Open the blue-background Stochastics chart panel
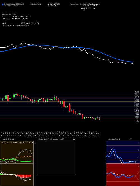This screenshot has height=186, width=140. click(x=123, y=152)
